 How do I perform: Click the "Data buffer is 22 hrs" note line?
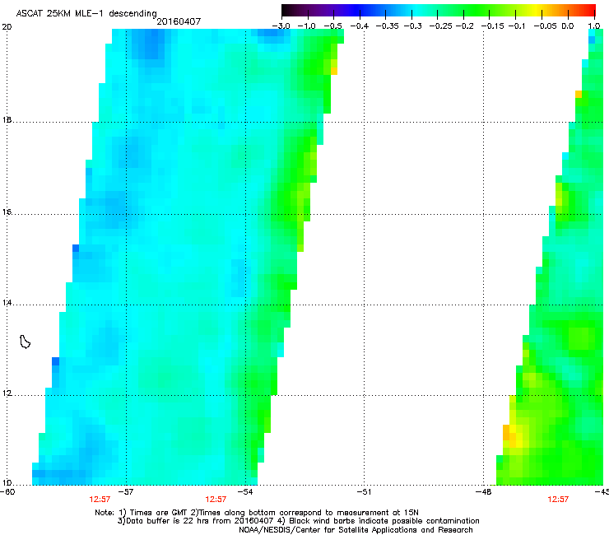[x=298, y=521]
